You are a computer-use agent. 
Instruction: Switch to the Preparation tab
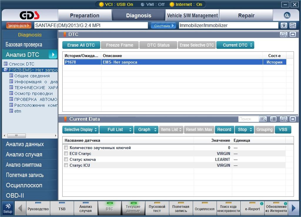click(85, 15)
